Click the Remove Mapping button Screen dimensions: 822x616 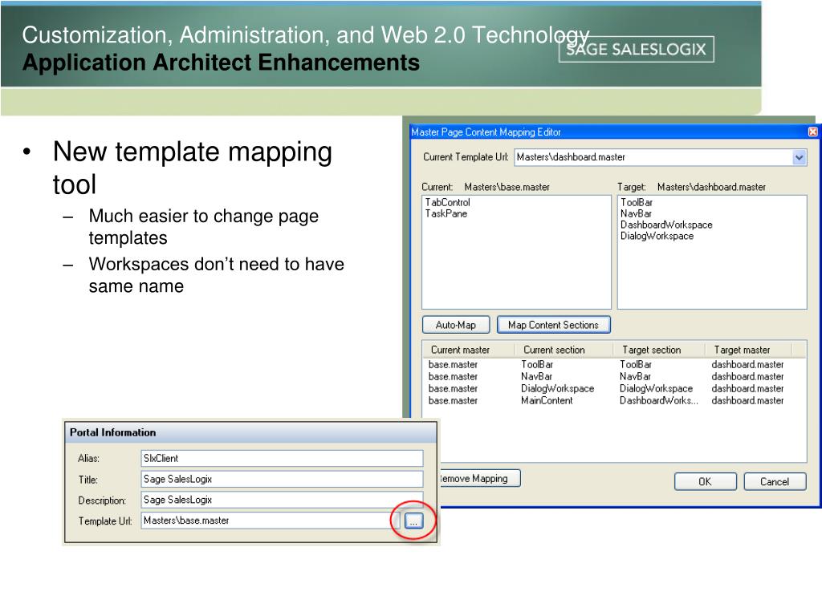[480, 478]
